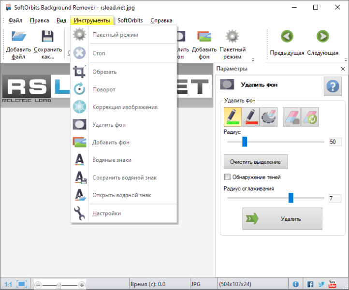The width and height of the screenshot is (349, 290).
Task: Open Facebook link in status bar
Action: (310, 284)
